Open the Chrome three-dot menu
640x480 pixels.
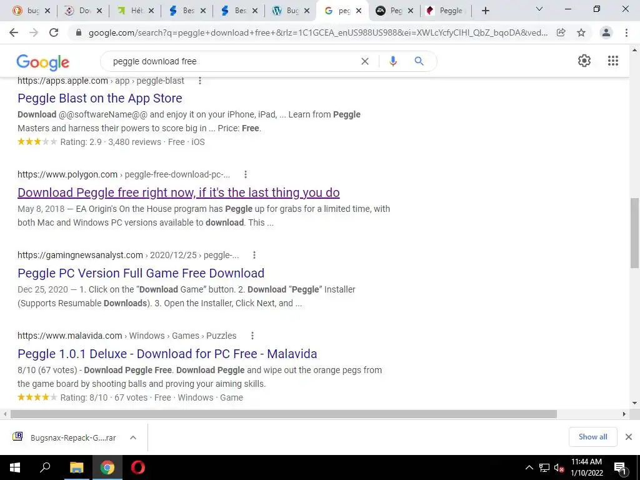pyautogui.click(x=626, y=32)
